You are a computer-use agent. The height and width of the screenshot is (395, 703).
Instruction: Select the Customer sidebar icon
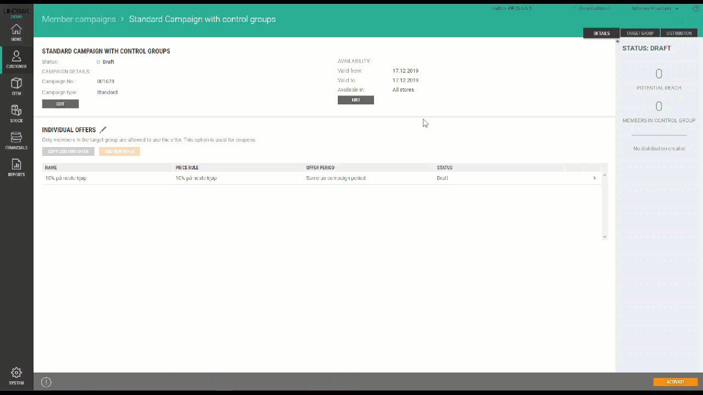click(16, 60)
